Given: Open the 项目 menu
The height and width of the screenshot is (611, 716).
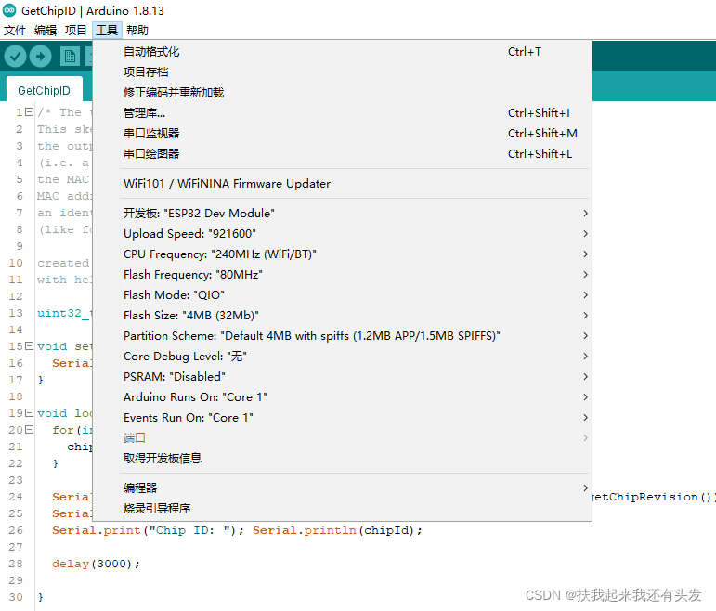Looking at the screenshot, I should 76,31.
